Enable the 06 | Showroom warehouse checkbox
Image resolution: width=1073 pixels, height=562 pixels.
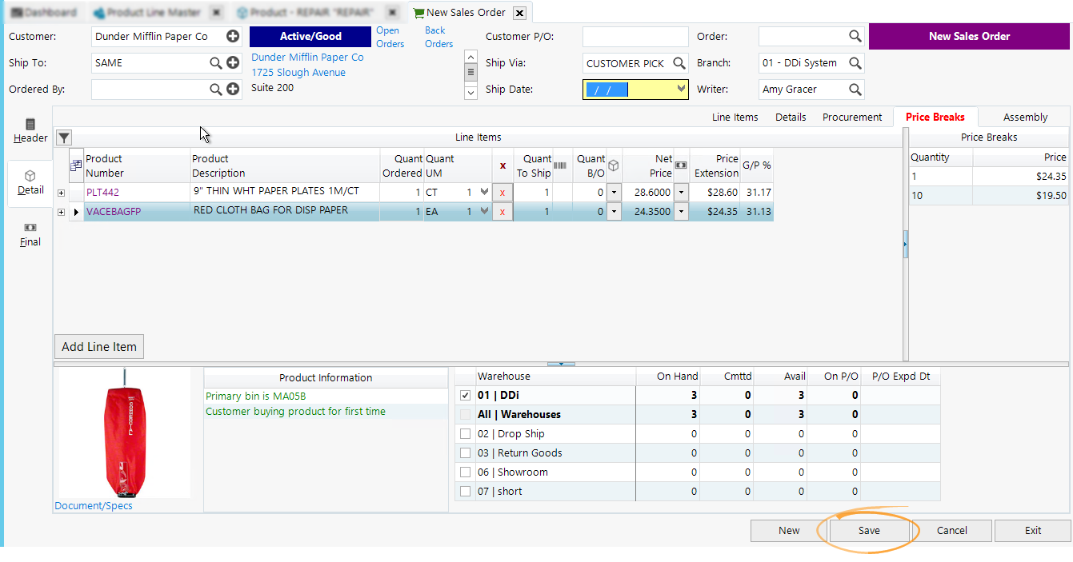[x=466, y=472]
